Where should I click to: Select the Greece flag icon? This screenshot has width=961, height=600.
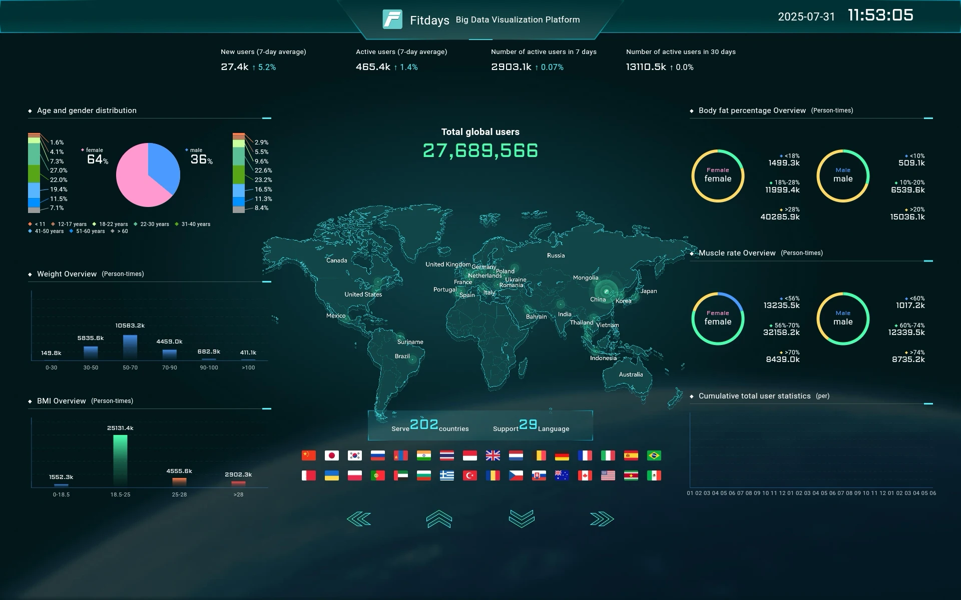446,475
